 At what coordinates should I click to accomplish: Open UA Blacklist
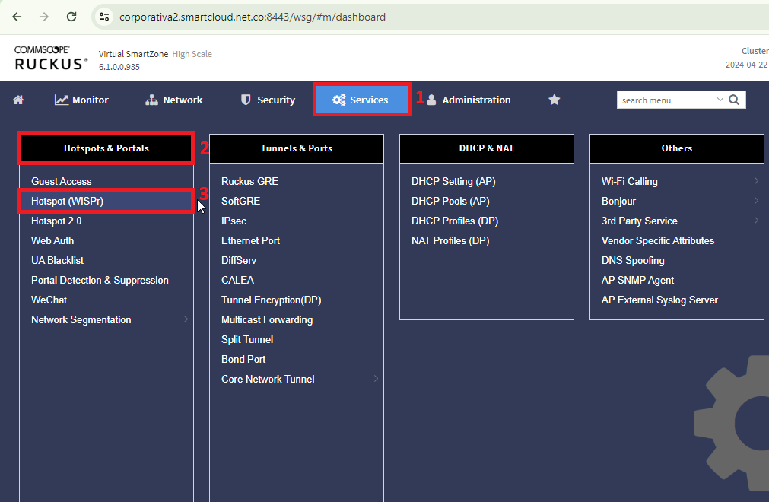[57, 260]
